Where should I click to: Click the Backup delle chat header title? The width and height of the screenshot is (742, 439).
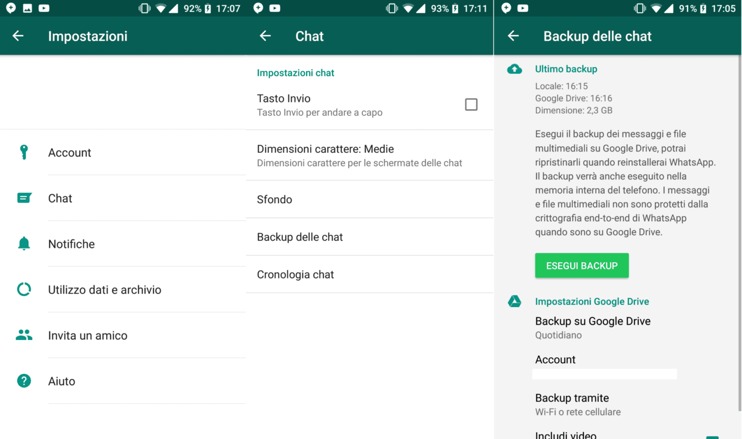point(597,36)
